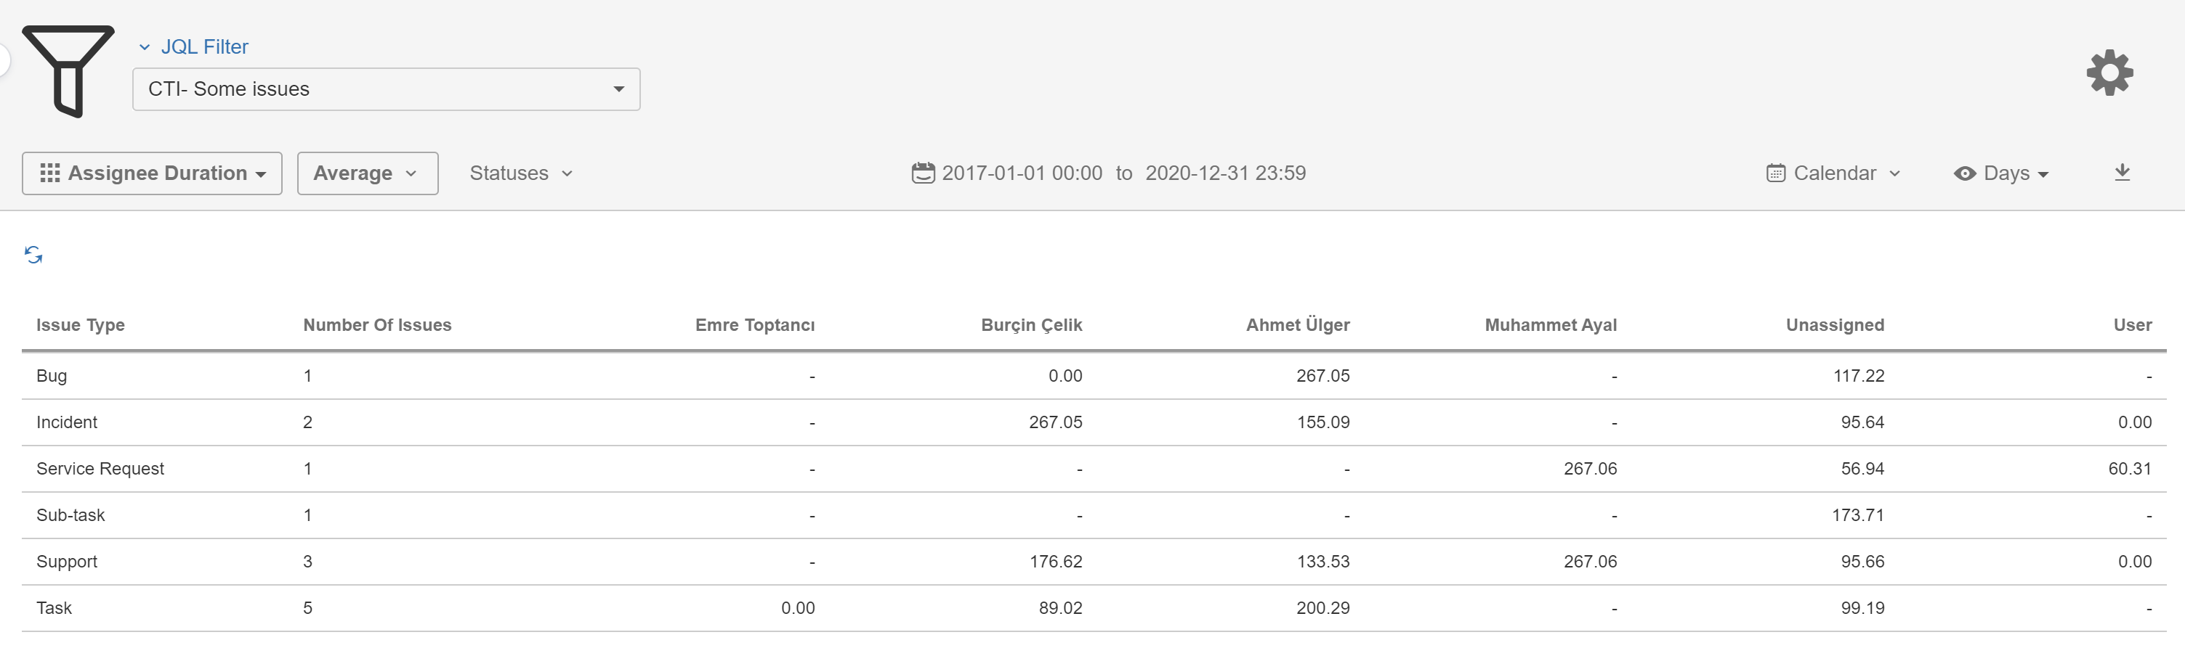Expand the Statuses menu
2185x656 pixels.
point(521,173)
